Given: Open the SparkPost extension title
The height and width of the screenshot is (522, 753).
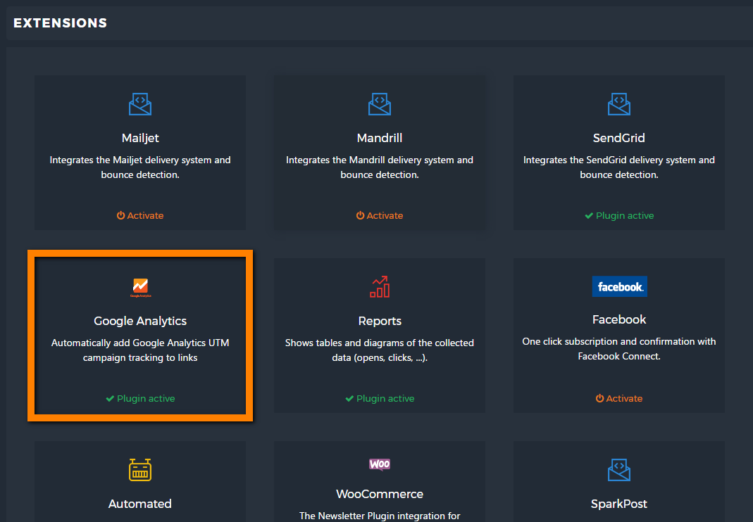Looking at the screenshot, I should pyautogui.click(x=618, y=504).
